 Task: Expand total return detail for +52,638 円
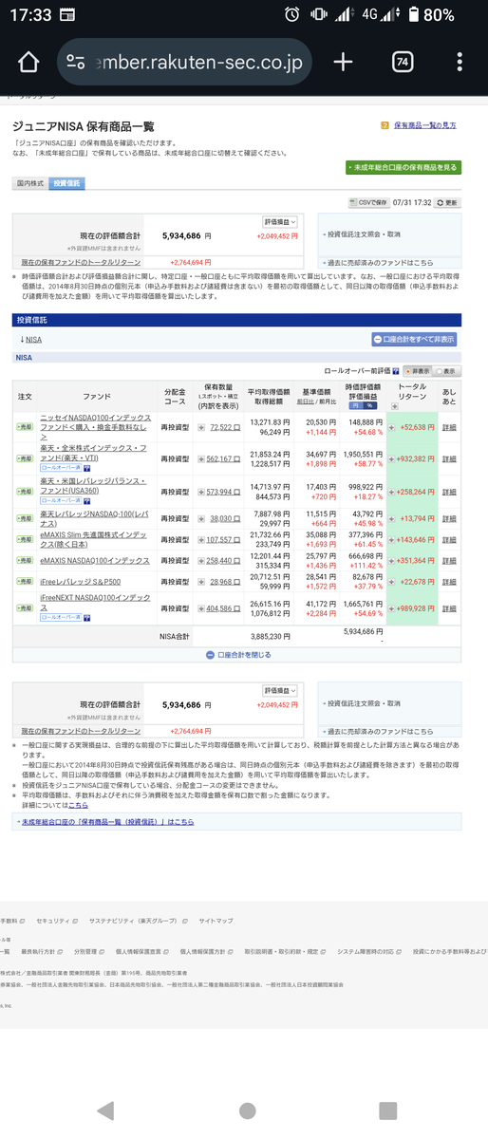click(x=392, y=427)
